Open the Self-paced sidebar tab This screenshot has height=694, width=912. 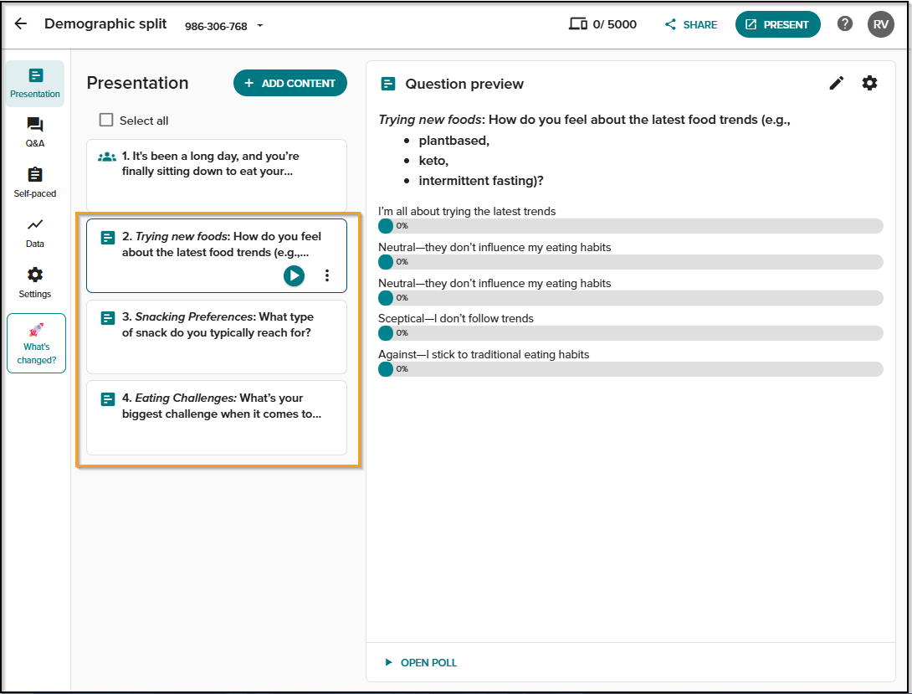pyautogui.click(x=35, y=182)
